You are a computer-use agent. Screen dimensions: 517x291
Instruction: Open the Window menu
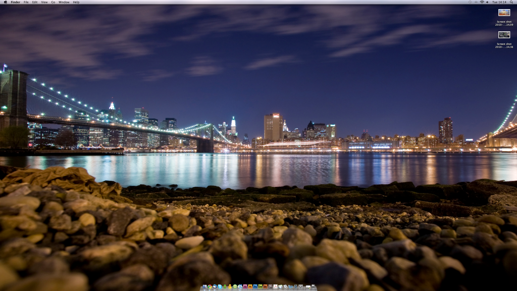(x=64, y=2)
